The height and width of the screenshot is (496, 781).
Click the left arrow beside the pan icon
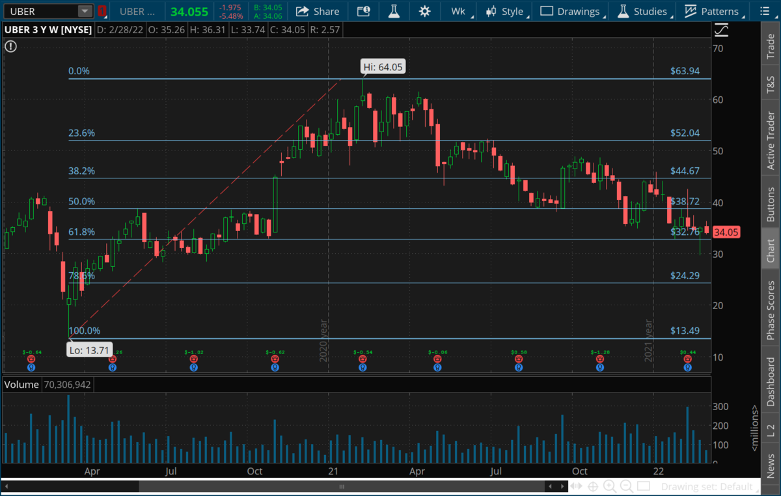click(x=551, y=486)
